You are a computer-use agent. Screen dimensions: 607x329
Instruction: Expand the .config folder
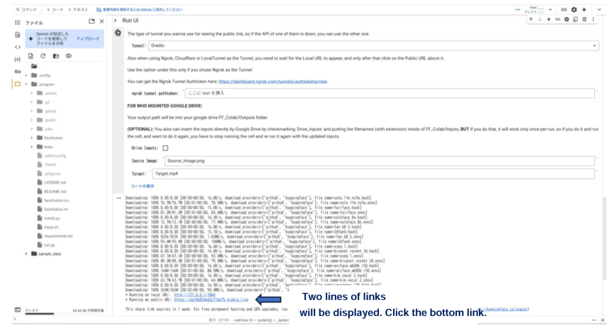click(x=26, y=75)
